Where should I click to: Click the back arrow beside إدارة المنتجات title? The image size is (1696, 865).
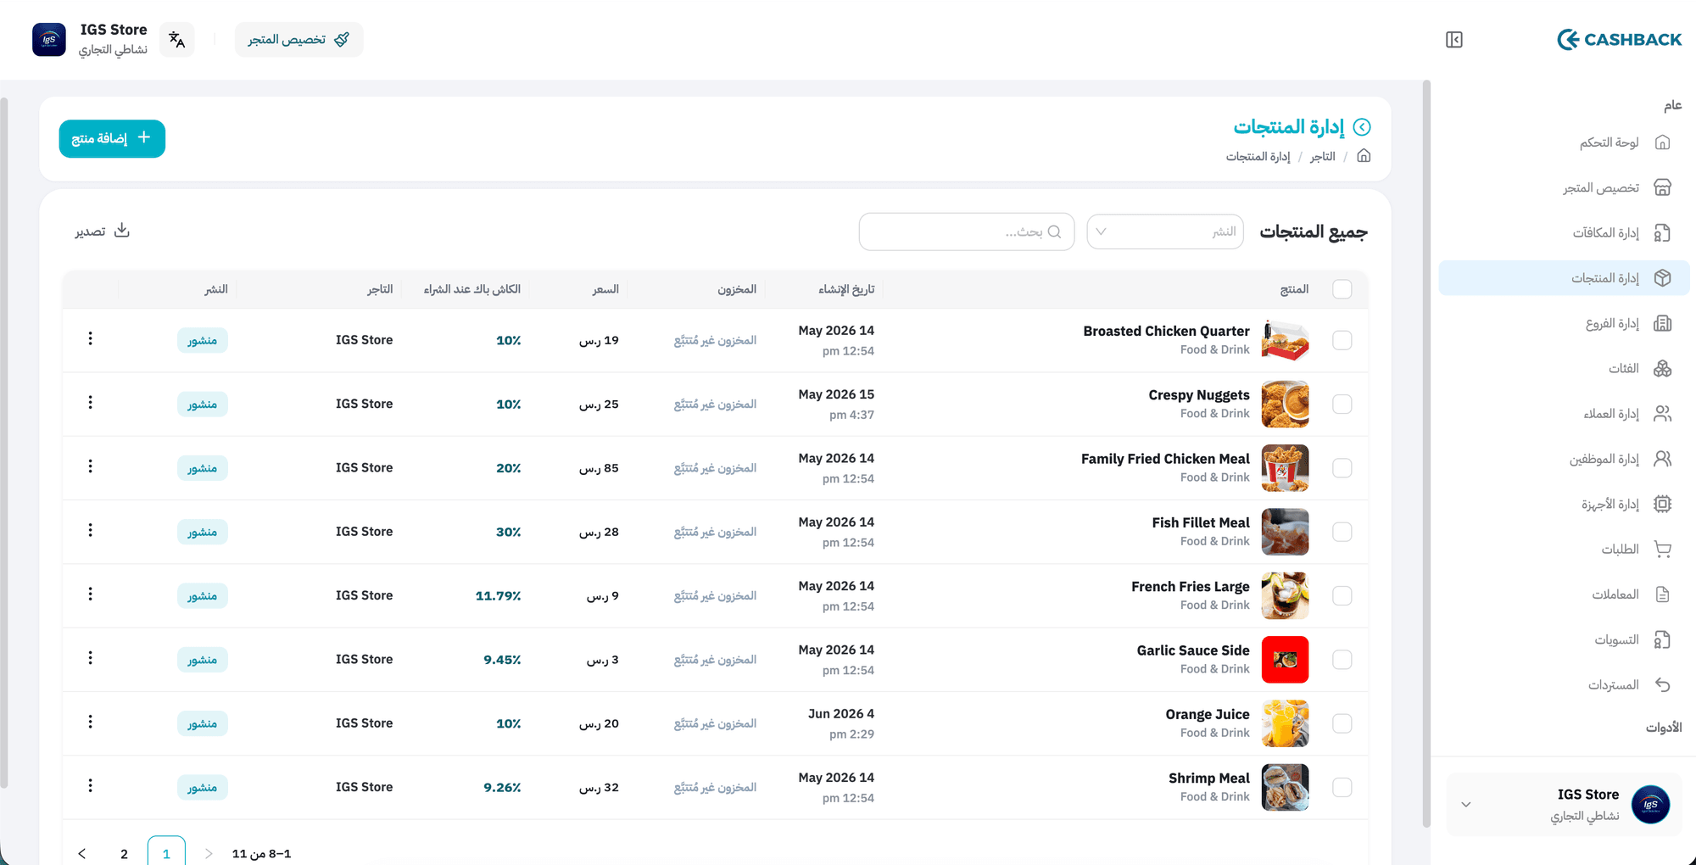1362,127
